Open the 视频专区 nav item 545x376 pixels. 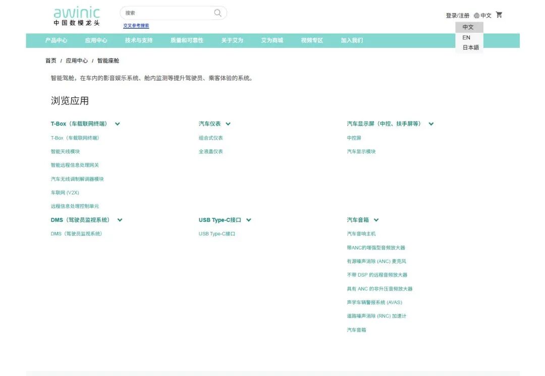312,40
